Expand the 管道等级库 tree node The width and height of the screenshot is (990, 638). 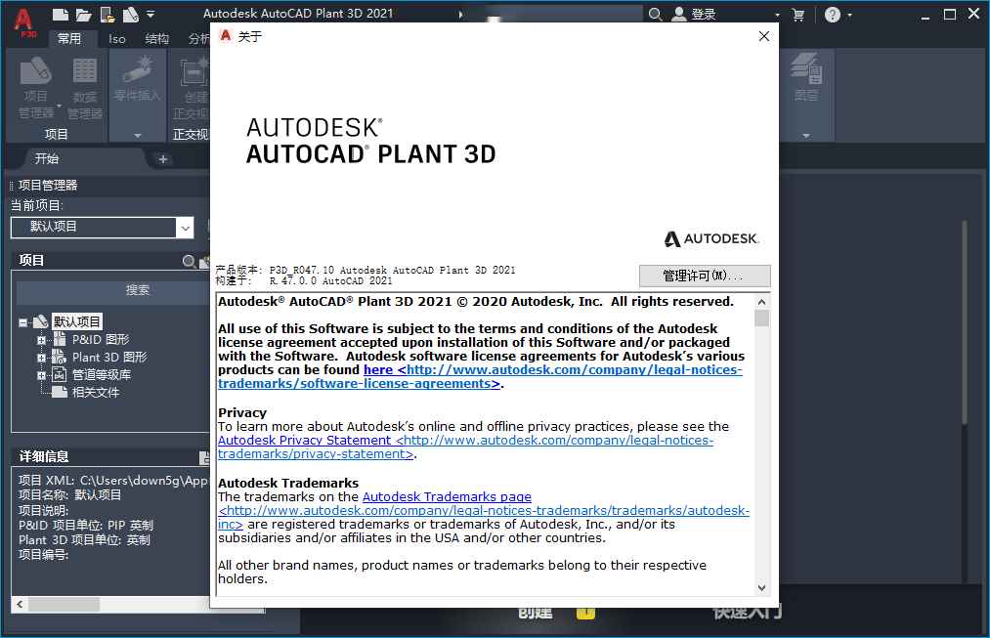tap(41, 375)
